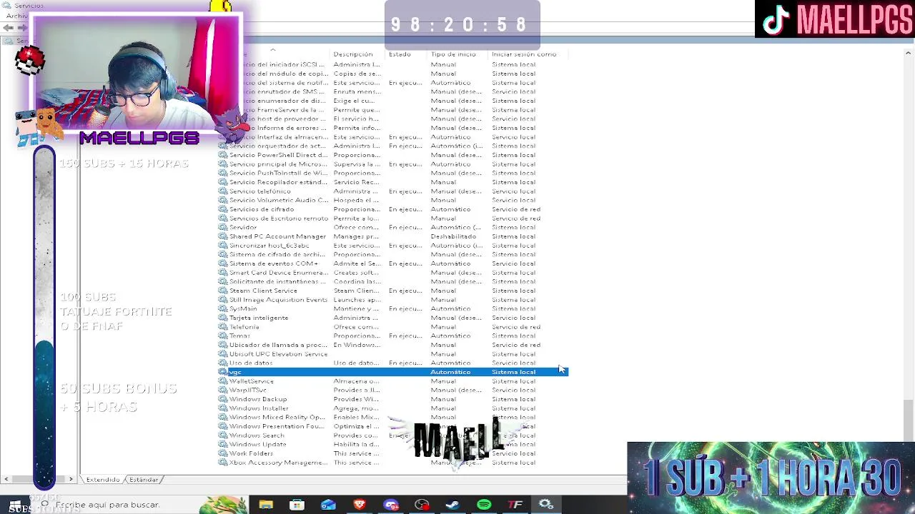Open the Outlook mail taskbar icon
Image resolution: width=915 pixels, height=514 pixels.
pos(328,505)
